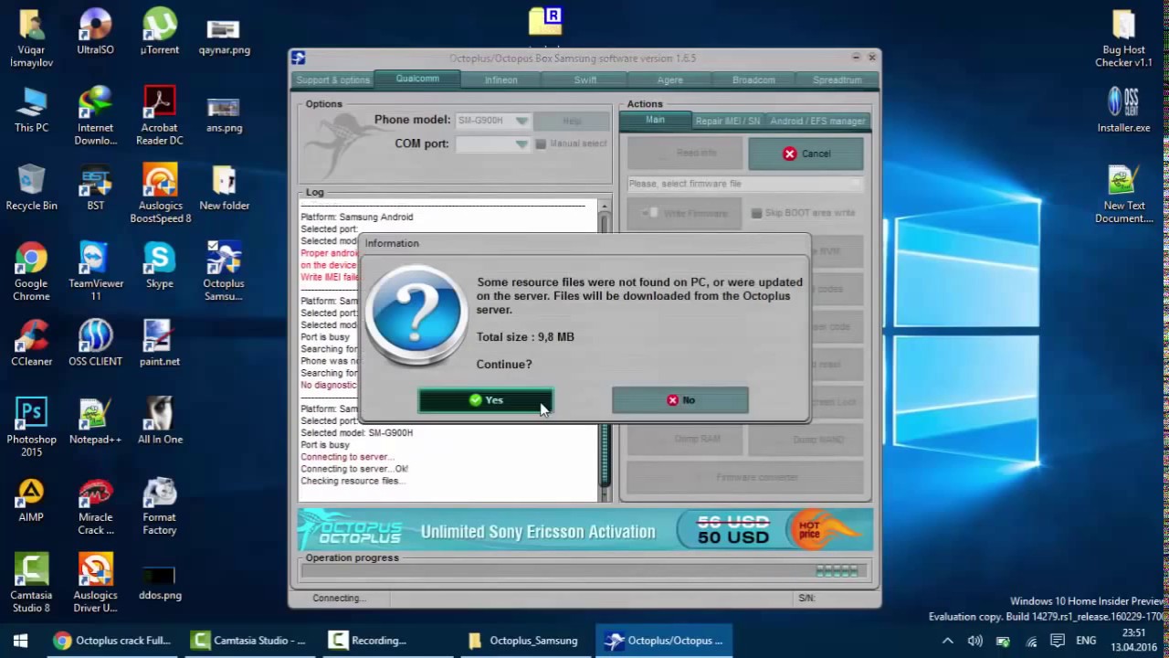The image size is (1169, 658).
Task: Launch Internet Download Manager shortcut
Action: pyautogui.click(x=95, y=116)
